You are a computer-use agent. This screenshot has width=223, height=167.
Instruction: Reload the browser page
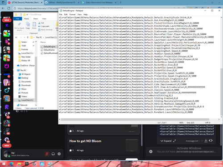coord(8,8)
